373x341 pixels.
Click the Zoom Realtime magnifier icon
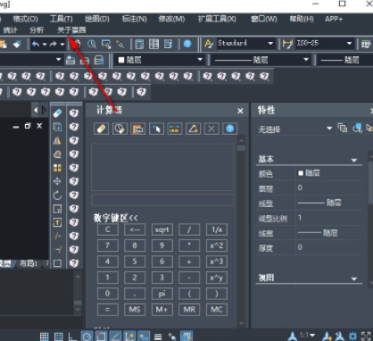pos(92,45)
